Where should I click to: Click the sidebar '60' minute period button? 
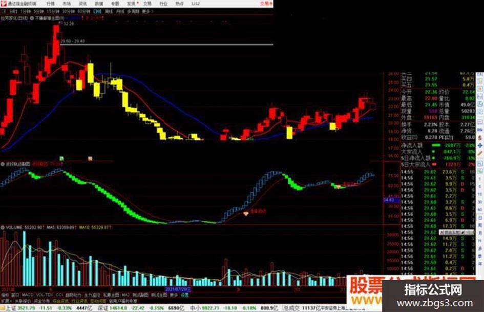click(x=480, y=209)
